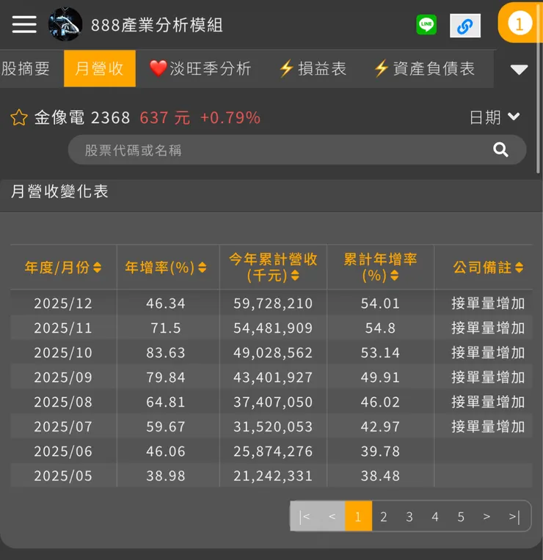Click the 54.01 cumulative growth value
This screenshot has height=560, width=543.
380,303
